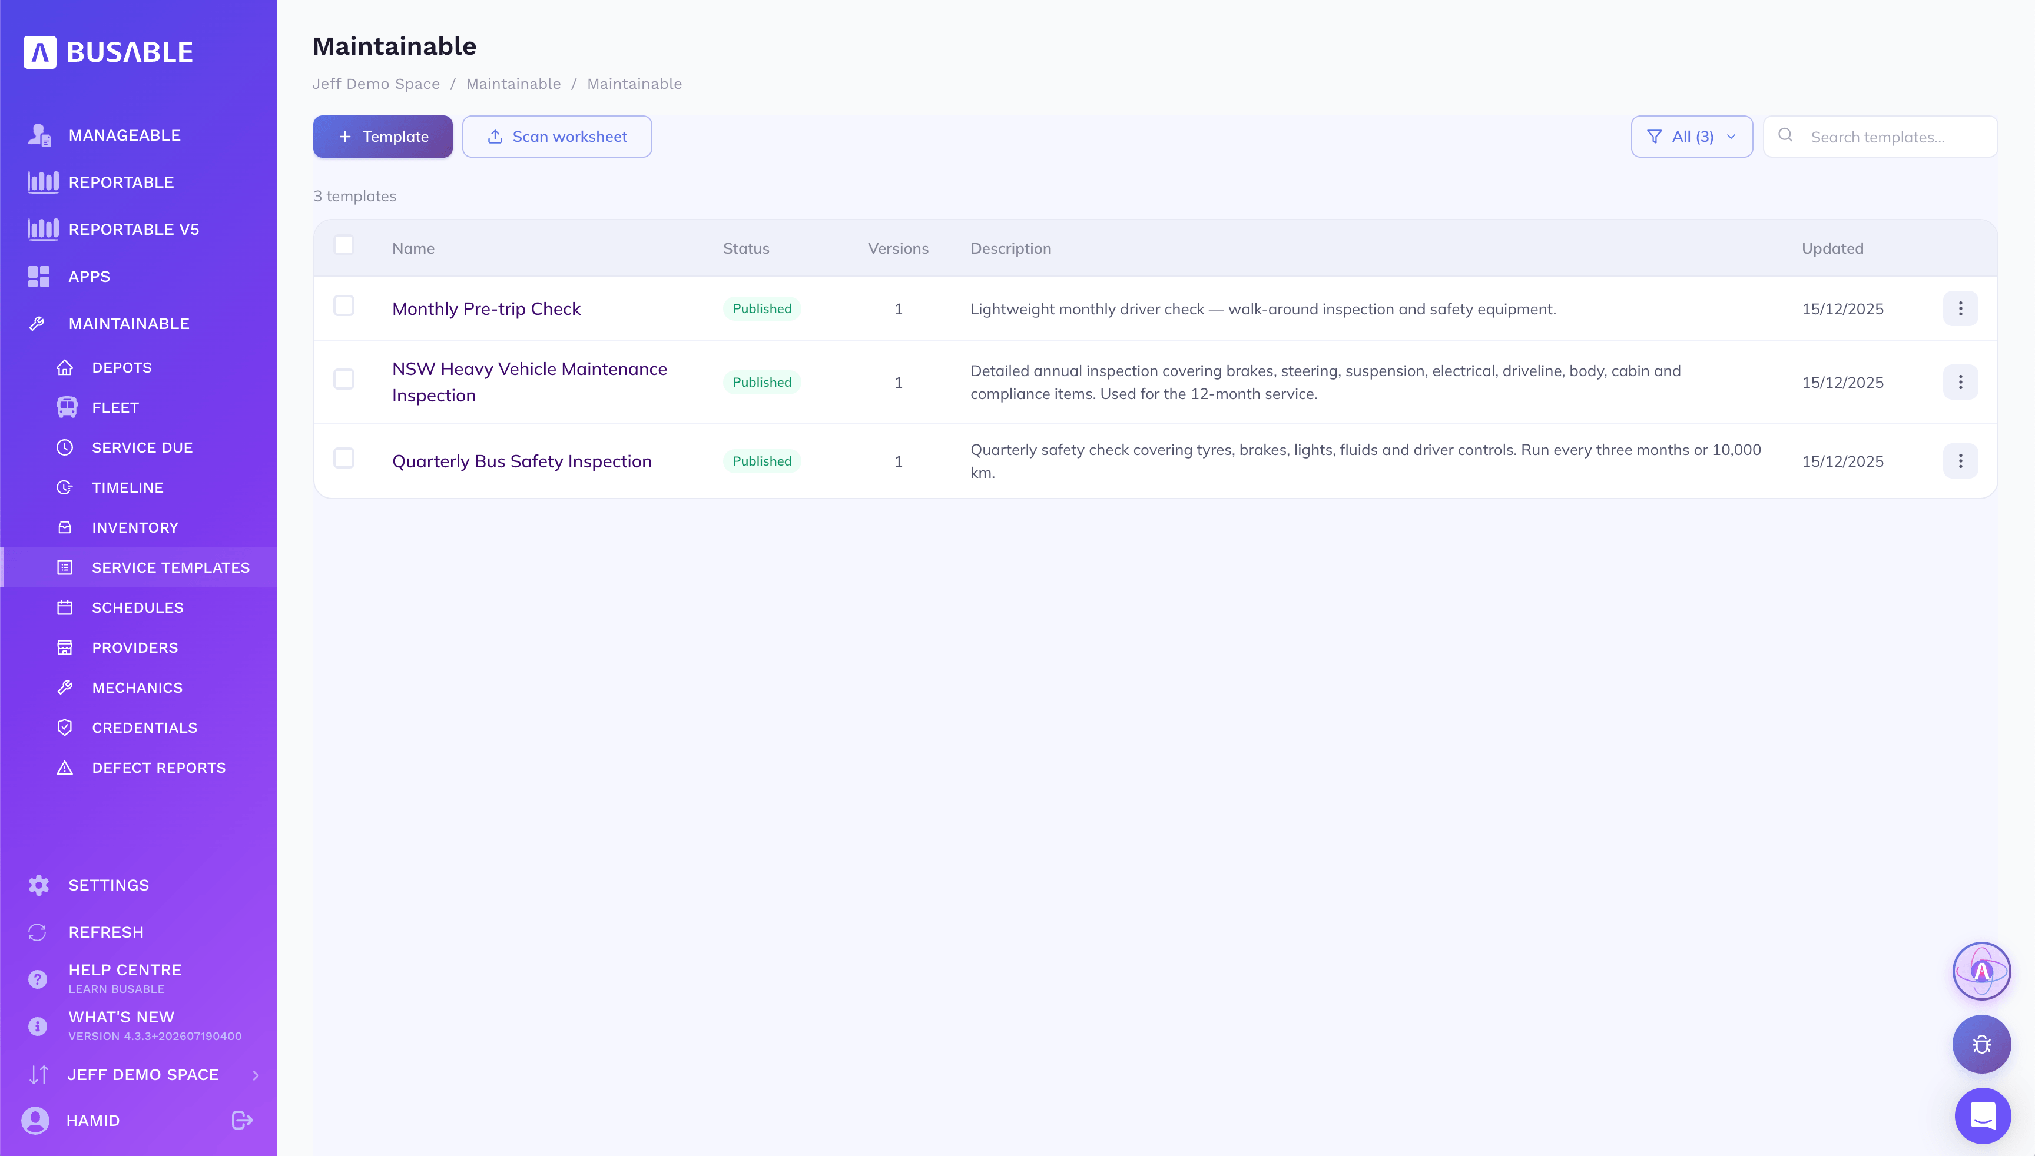The image size is (2035, 1156).
Task: Open Quarterly Bus Safety Inspection template
Action: (x=522, y=461)
